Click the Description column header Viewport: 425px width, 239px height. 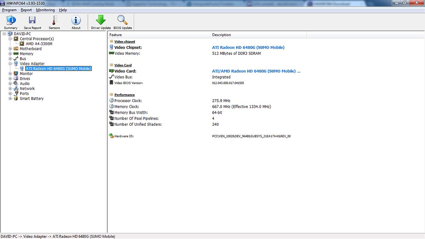[259, 35]
